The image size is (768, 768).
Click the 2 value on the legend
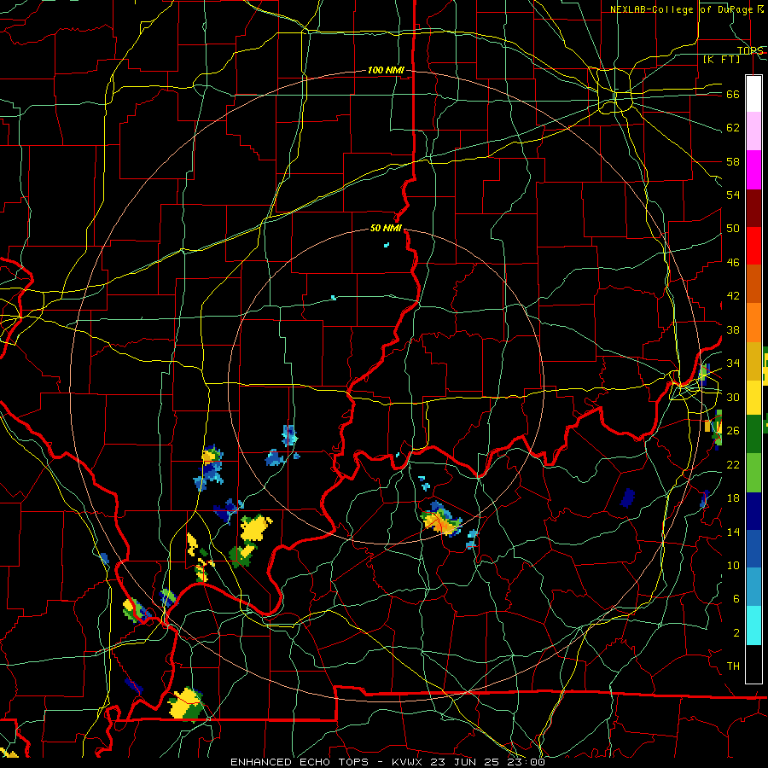pos(736,633)
